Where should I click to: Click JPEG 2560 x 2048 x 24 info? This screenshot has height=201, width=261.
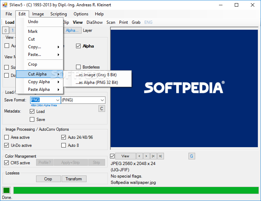(x=133, y=164)
